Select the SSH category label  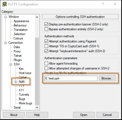17,64
